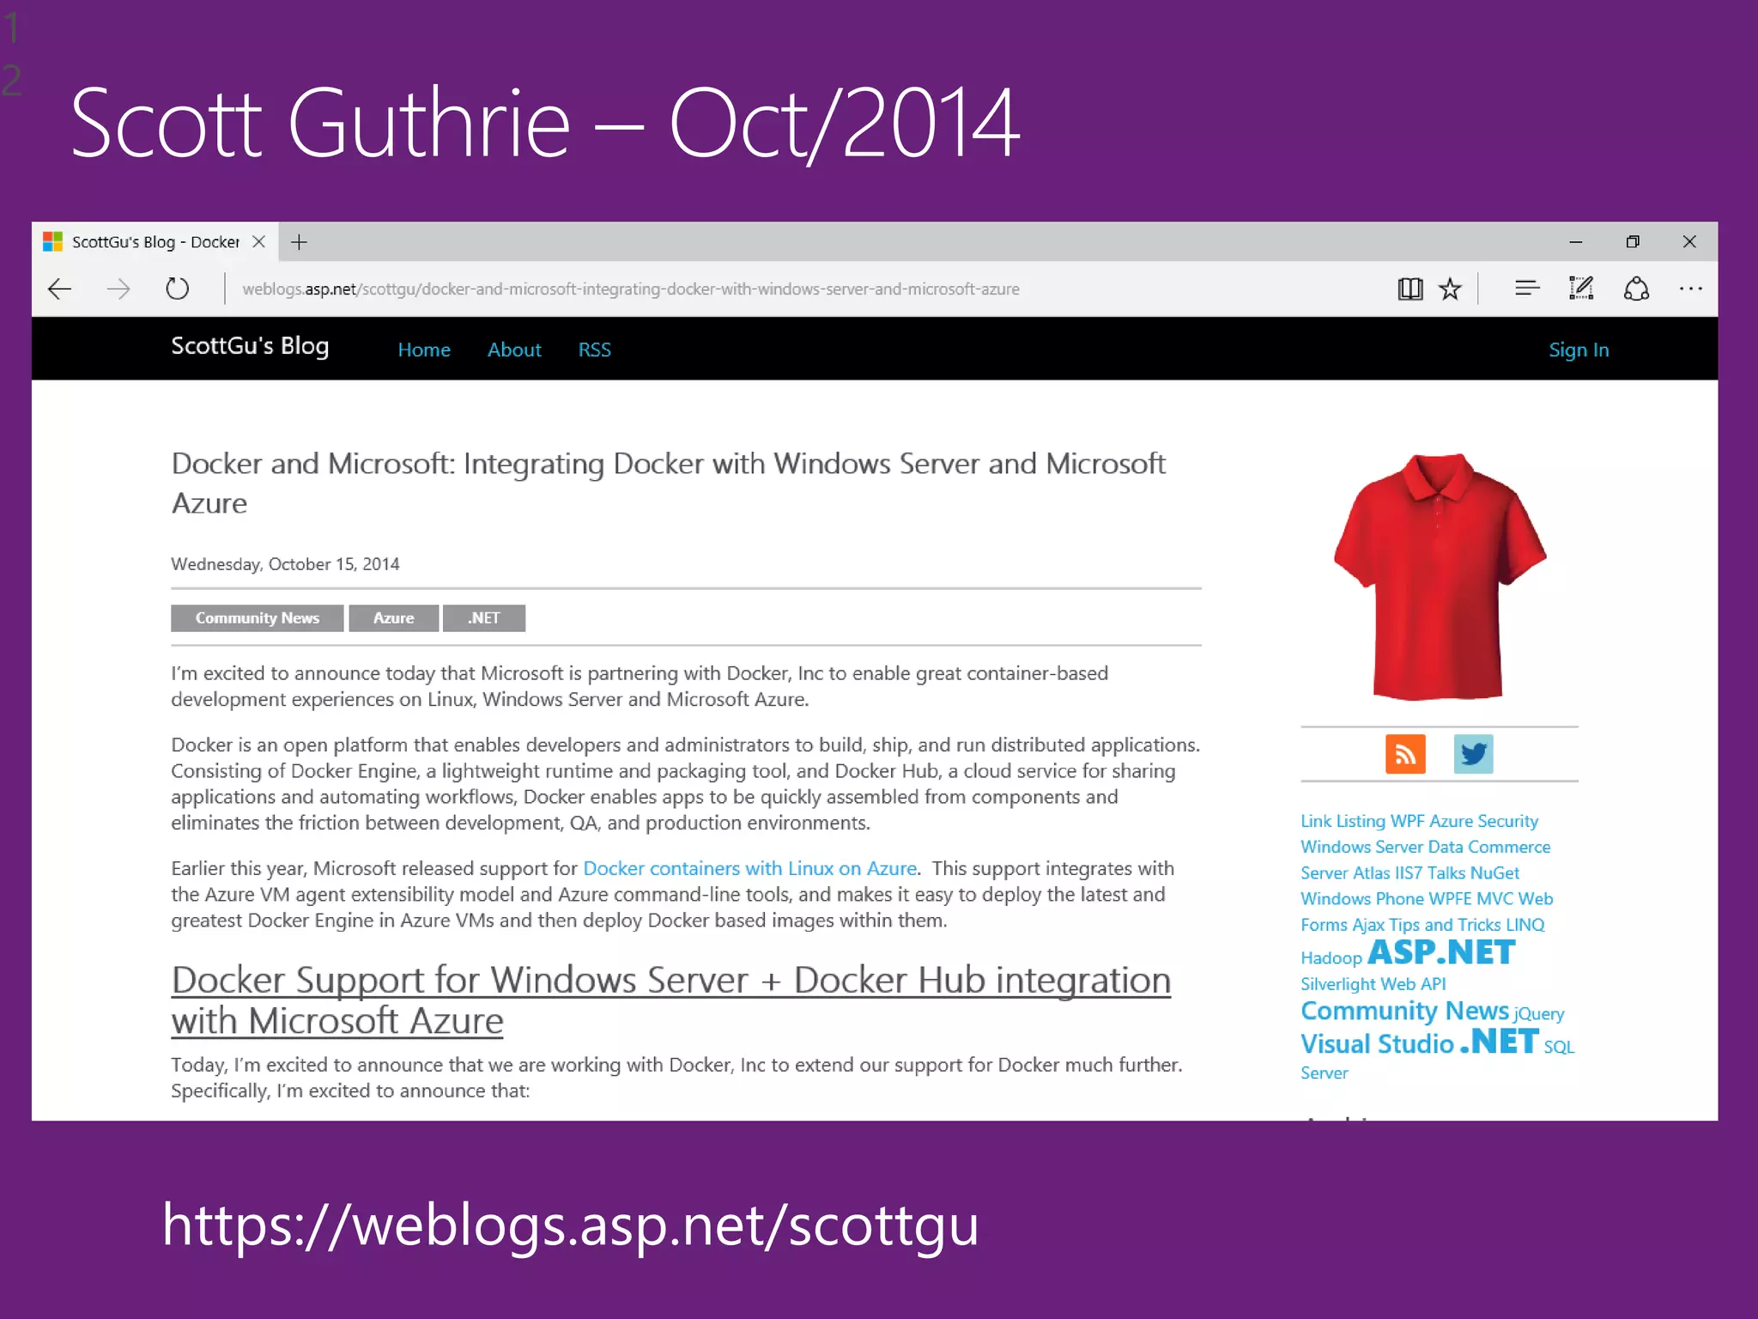Viewport: 1758px width, 1319px height.
Task: Restore down the browser window
Action: coord(1633,242)
